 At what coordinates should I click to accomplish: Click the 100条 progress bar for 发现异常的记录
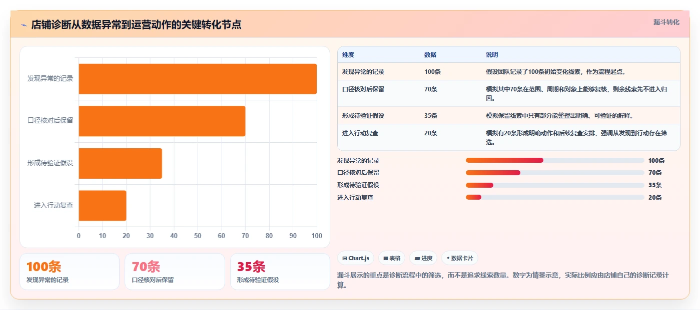point(555,160)
